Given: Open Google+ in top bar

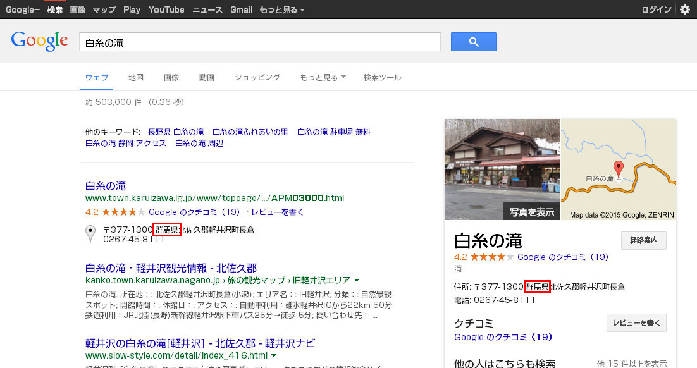Looking at the screenshot, I should (23, 9).
